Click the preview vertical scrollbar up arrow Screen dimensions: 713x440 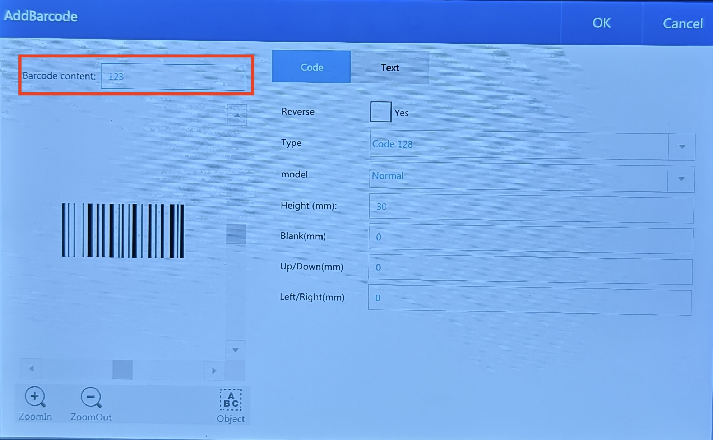point(237,115)
